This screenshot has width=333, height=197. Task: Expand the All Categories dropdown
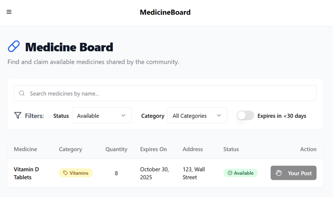(197, 116)
